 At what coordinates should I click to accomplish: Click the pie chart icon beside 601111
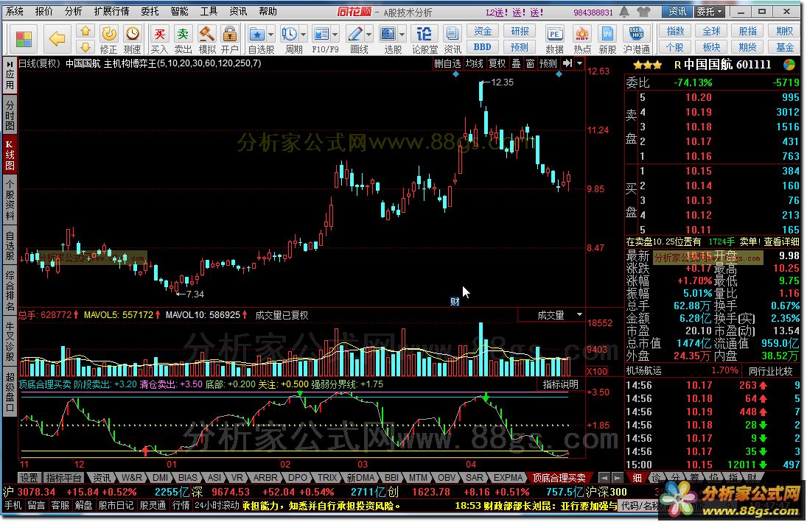point(789,65)
